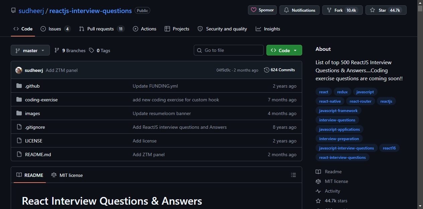Image resolution: width=423 pixels, height=209 pixels.
Task: Open commit message Update FUNDING.yml
Action: click(155, 86)
